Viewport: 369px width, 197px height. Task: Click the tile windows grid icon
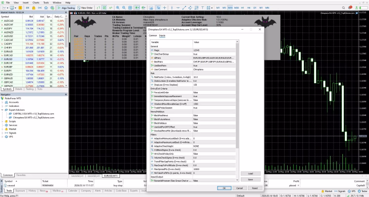point(130,8)
